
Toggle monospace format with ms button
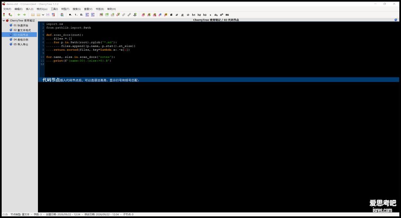227,15
